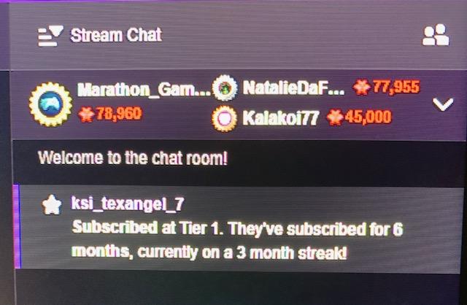
Task: Expand the leaderboard with the chevron arrow
Action: (443, 104)
